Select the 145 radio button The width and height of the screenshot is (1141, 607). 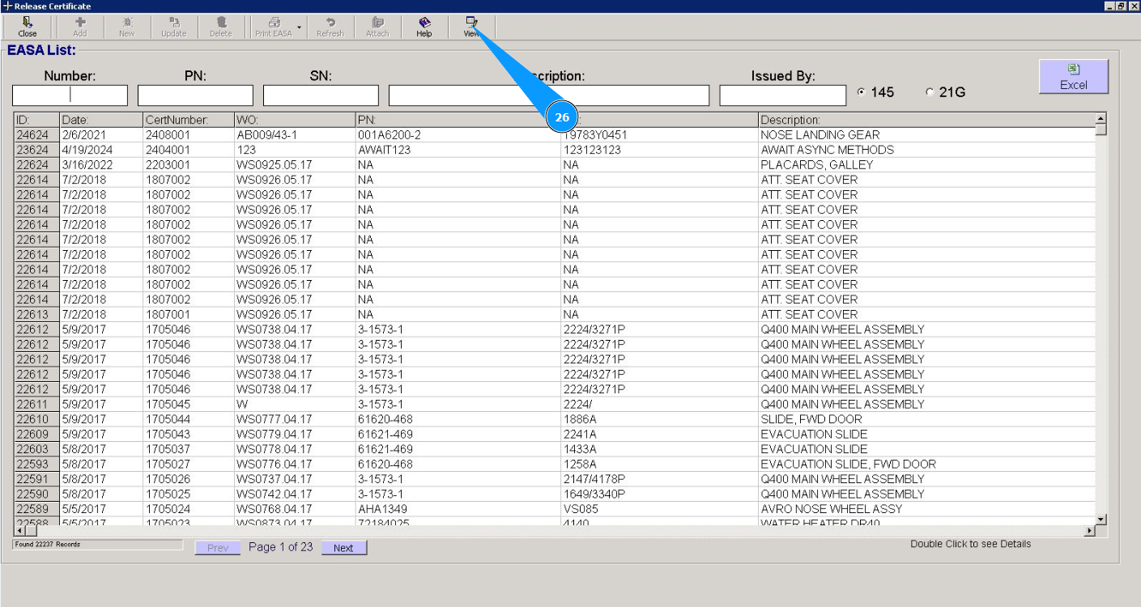coord(861,92)
